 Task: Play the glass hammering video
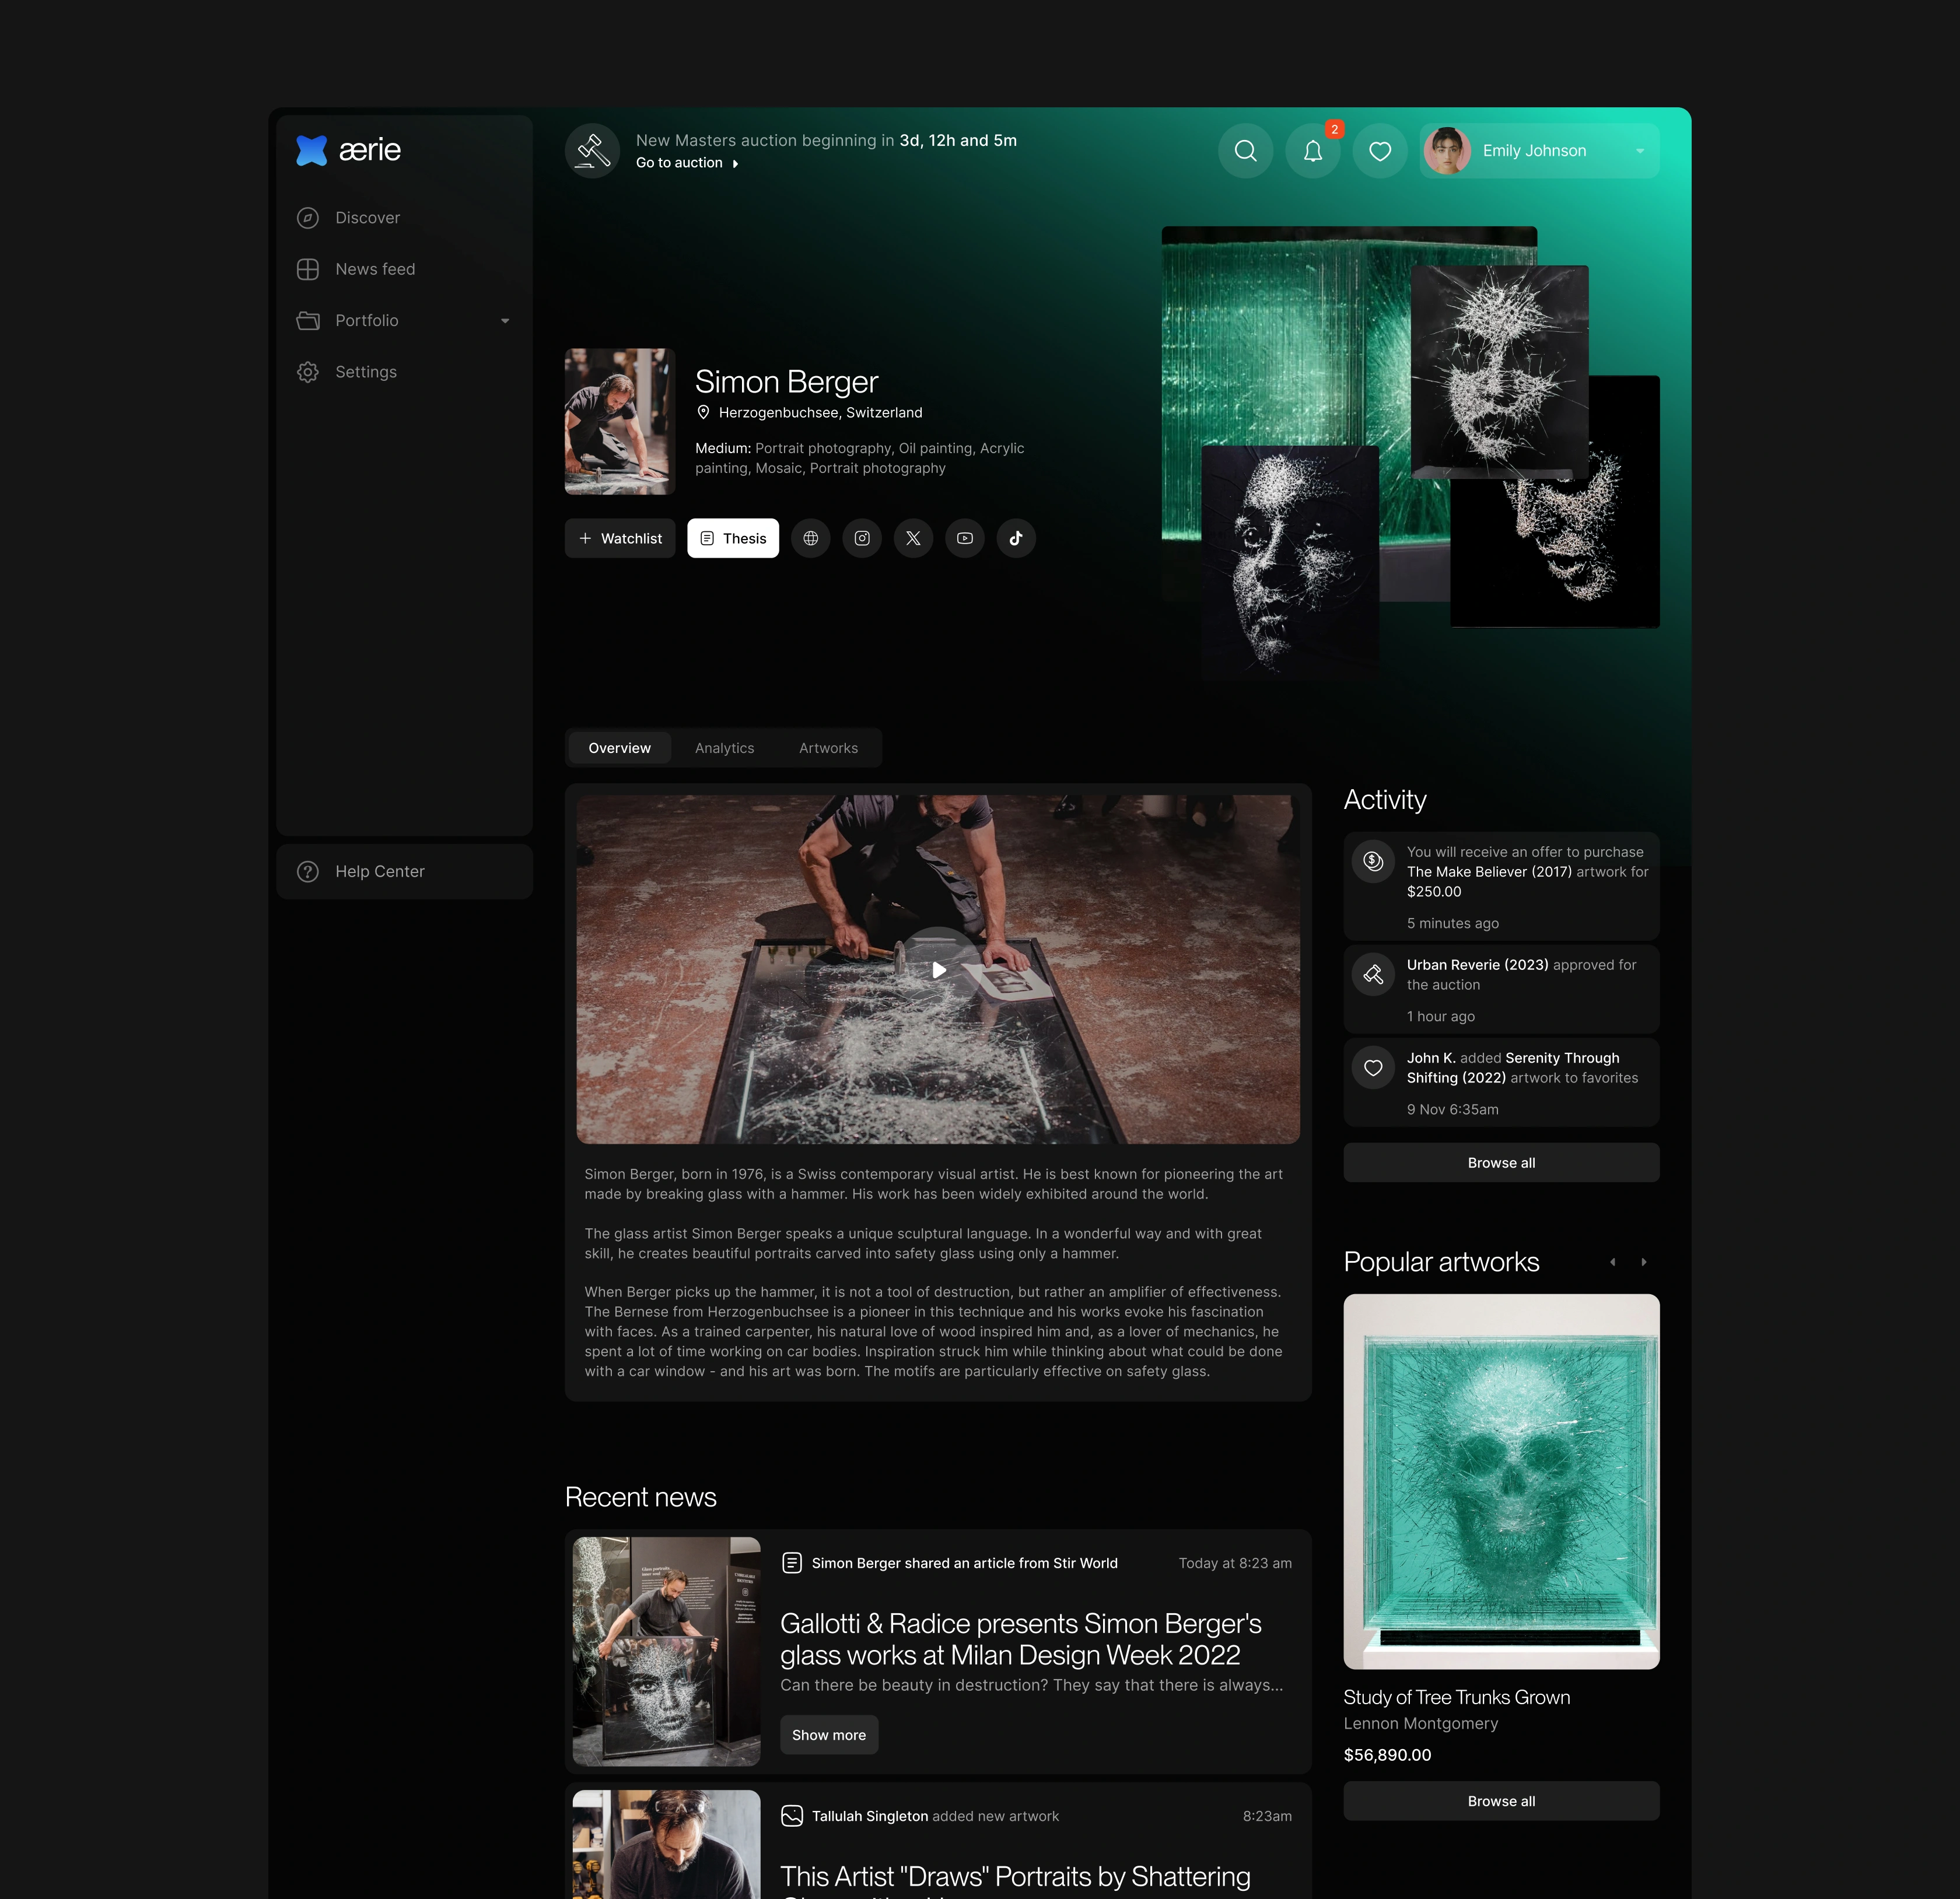click(x=938, y=969)
